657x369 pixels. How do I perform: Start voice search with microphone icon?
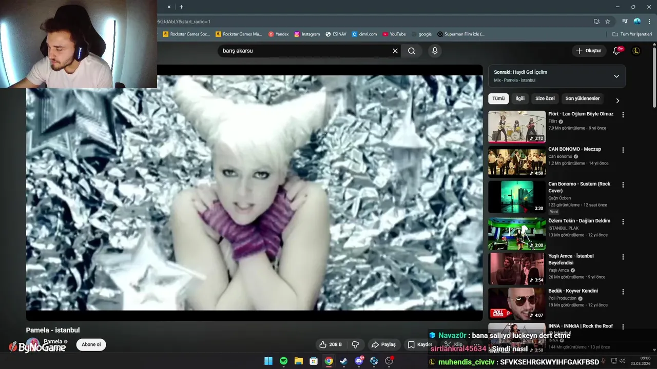pyautogui.click(x=435, y=51)
